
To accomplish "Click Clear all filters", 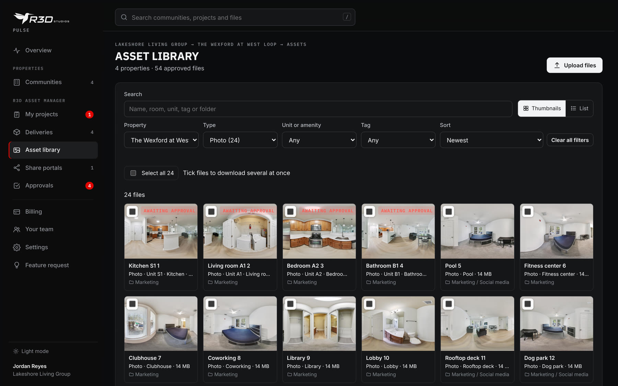I will tap(570, 140).
